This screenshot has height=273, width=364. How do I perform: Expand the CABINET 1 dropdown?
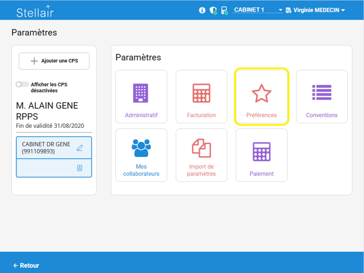[258, 10]
